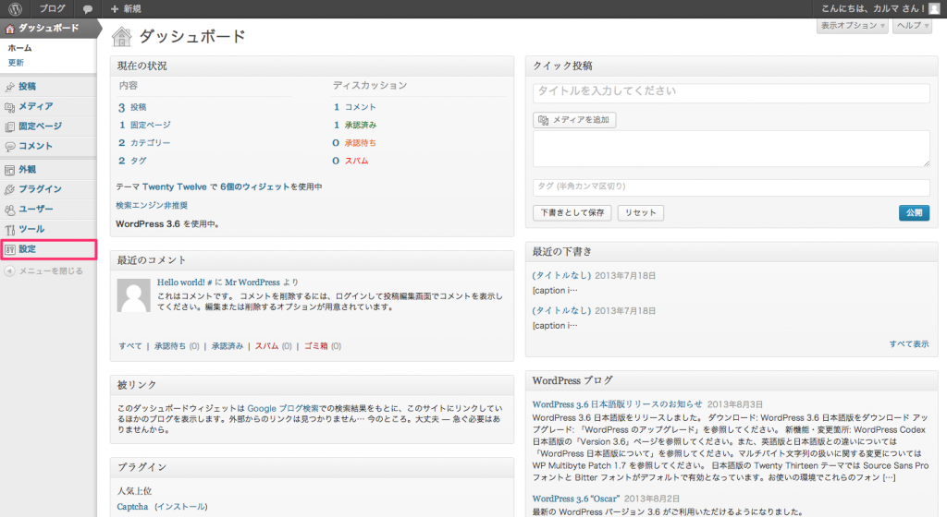Select 更新 submenu item

16,63
